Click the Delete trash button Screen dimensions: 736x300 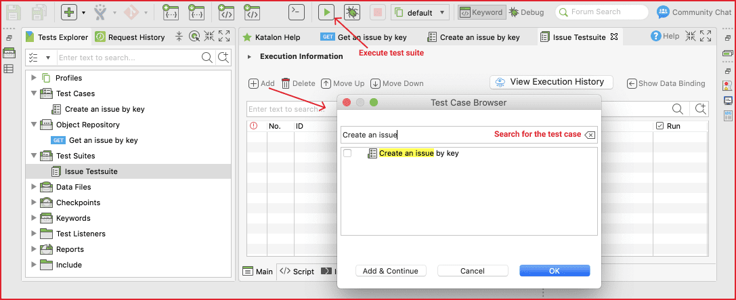(298, 83)
